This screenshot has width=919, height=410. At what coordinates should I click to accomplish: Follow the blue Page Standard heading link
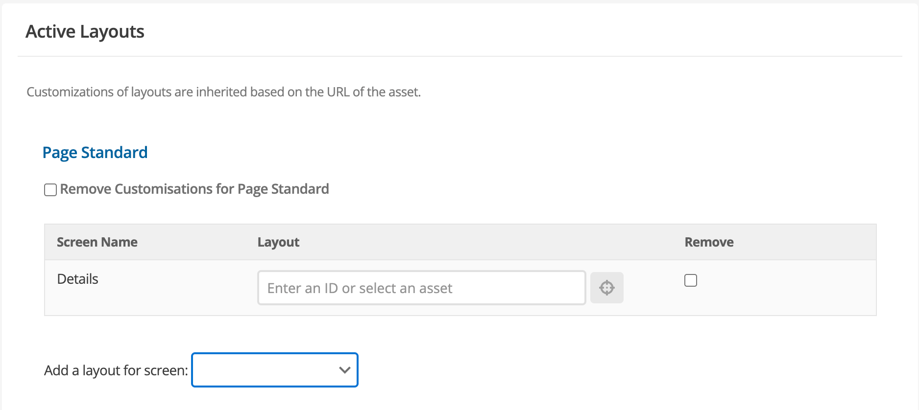pyautogui.click(x=95, y=153)
